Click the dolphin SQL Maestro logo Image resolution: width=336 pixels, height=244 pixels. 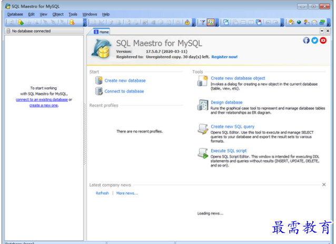101,48
